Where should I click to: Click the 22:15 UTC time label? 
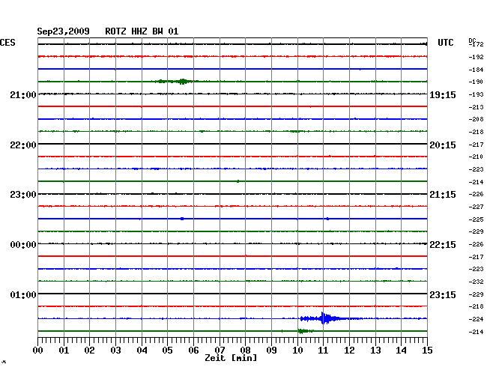click(443, 245)
